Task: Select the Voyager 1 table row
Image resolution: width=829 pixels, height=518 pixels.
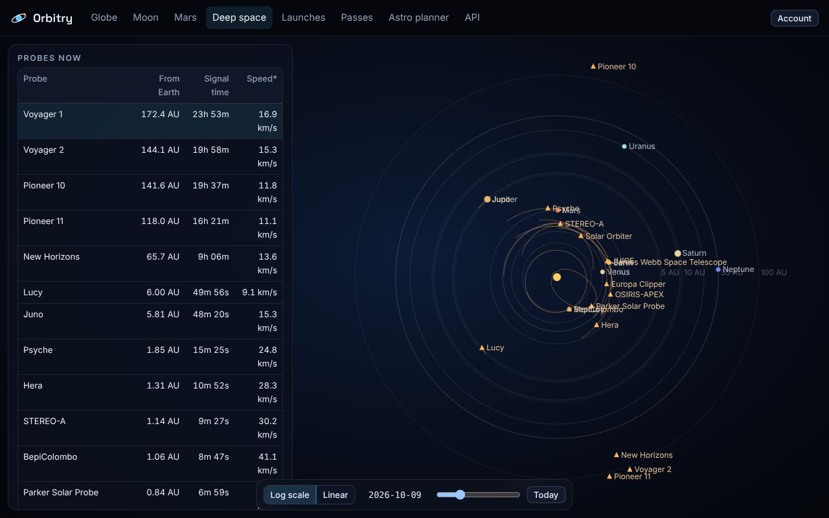Action: coord(150,121)
